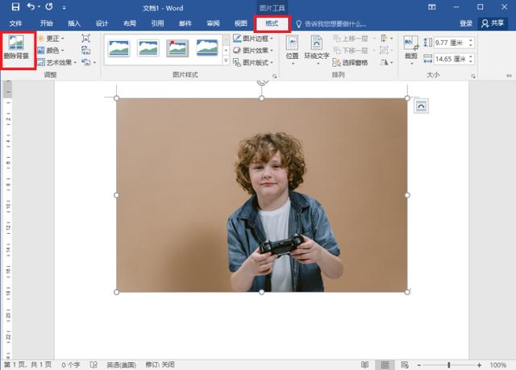The image size is (516, 370).
Task: Click the Save icon in the title bar
Action: [x=15, y=7]
